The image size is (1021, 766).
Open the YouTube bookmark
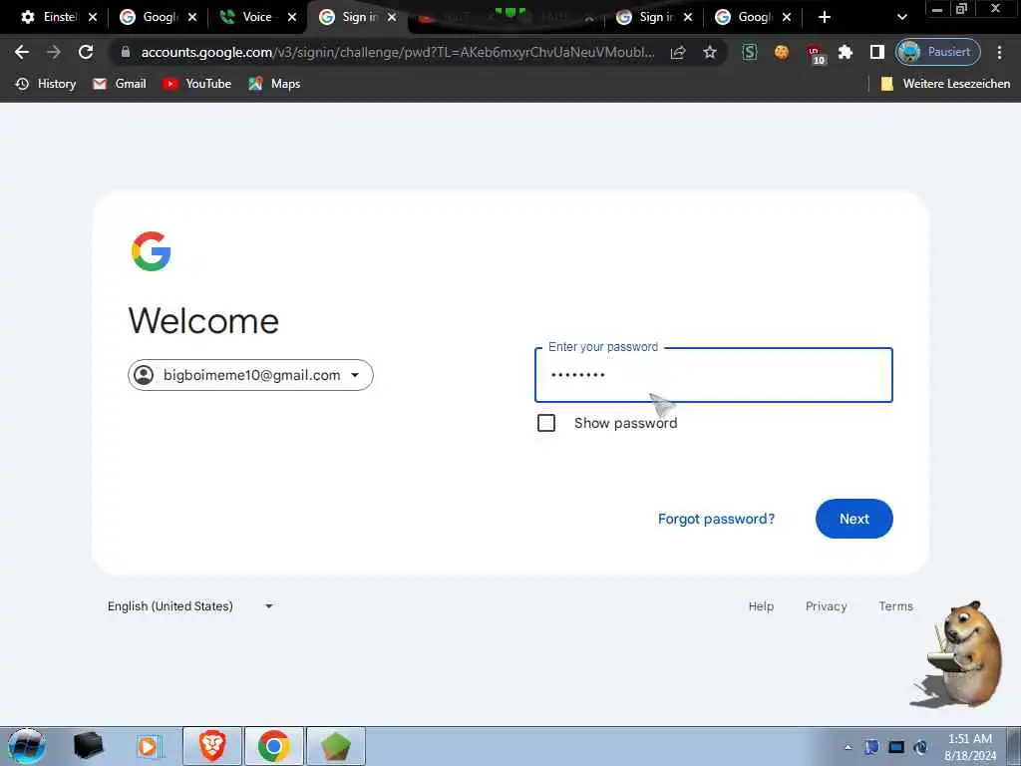pyautogui.click(x=196, y=84)
